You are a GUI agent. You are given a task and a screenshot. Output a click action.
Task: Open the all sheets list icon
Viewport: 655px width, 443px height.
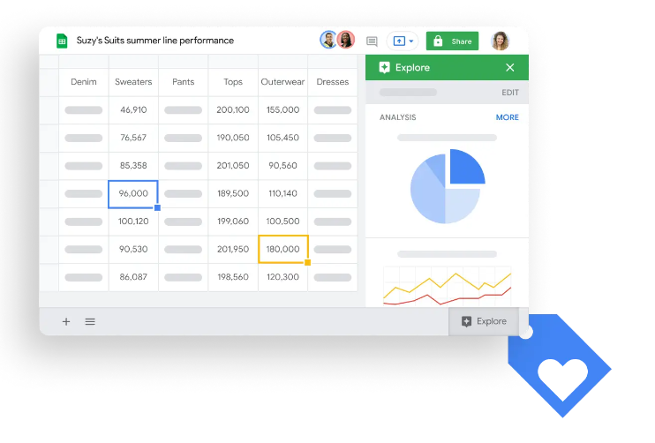(90, 321)
